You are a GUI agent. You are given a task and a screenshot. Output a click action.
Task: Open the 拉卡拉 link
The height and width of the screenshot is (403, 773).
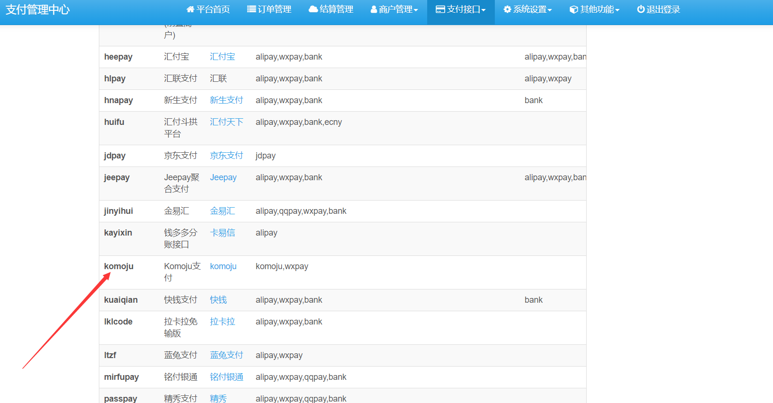pyautogui.click(x=222, y=322)
